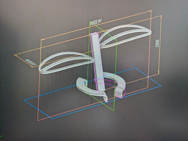Click the 3300 height dimension text
This screenshot has width=188, height=141.
pos(157,44)
